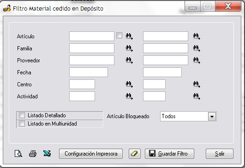
Task: Click the window title bar application icon
Action: [x=7, y=8]
